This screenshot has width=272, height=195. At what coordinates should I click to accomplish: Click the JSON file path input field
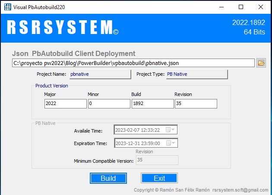point(133,63)
